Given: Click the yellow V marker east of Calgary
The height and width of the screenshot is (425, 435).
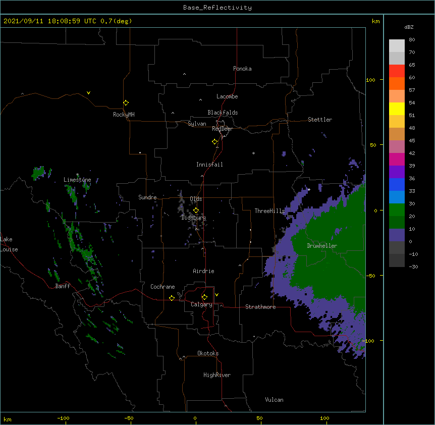Looking at the screenshot, I should click(216, 295).
